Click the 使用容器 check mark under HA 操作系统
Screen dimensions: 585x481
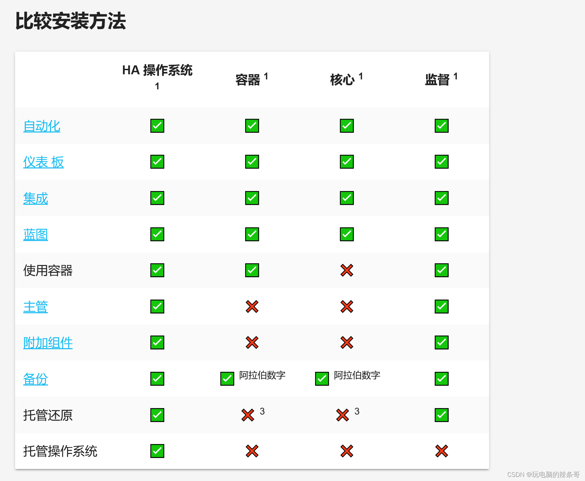click(x=157, y=270)
